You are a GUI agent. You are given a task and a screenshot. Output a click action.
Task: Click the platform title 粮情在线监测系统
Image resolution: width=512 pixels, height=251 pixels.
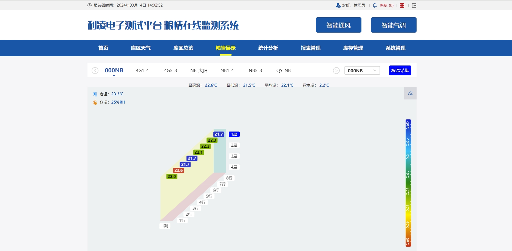coord(201,25)
